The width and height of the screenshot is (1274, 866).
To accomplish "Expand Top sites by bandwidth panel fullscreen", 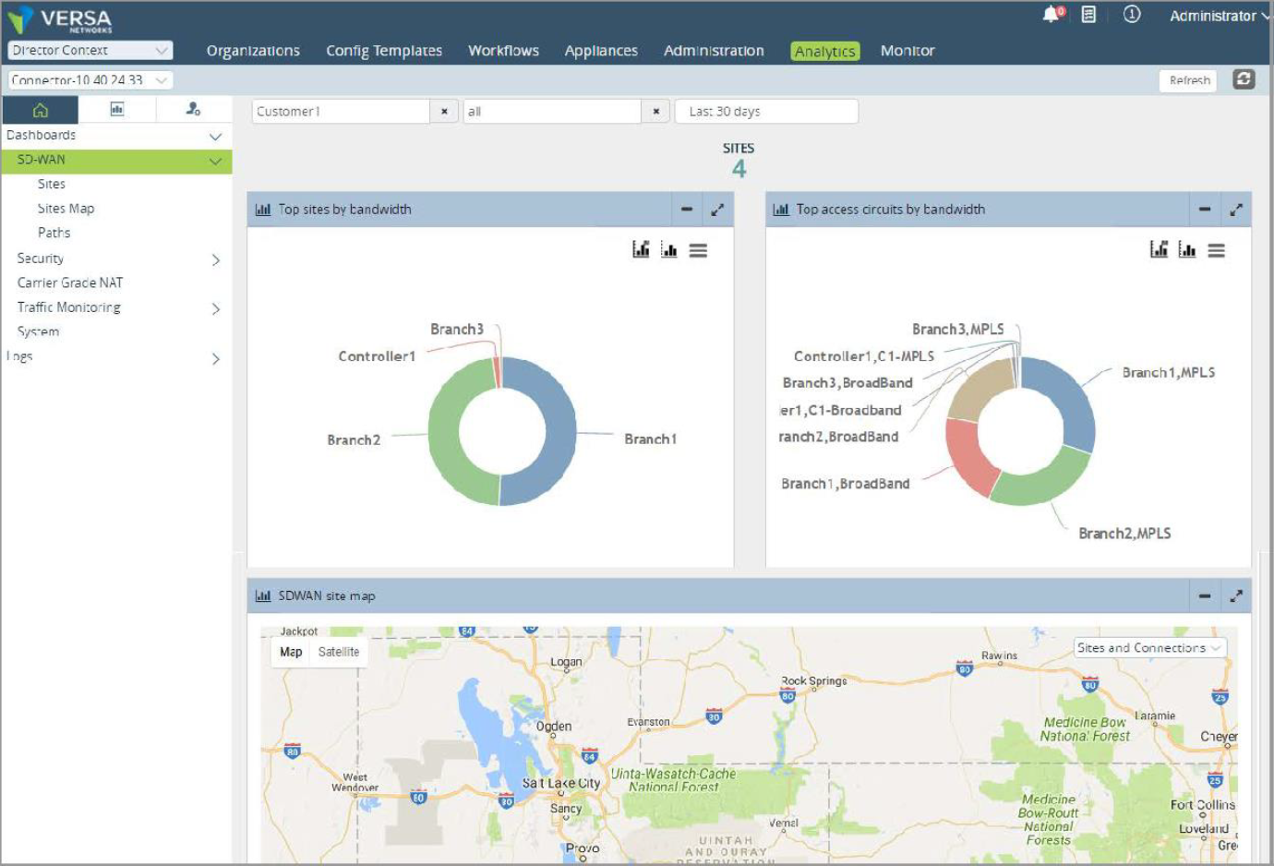I will tap(717, 210).
